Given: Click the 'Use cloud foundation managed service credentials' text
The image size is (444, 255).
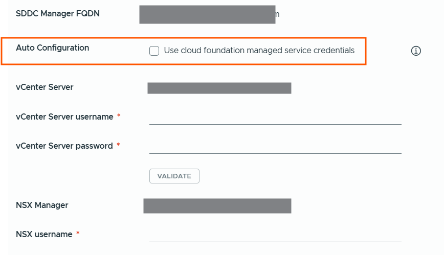Looking at the screenshot, I should coord(259,51).
